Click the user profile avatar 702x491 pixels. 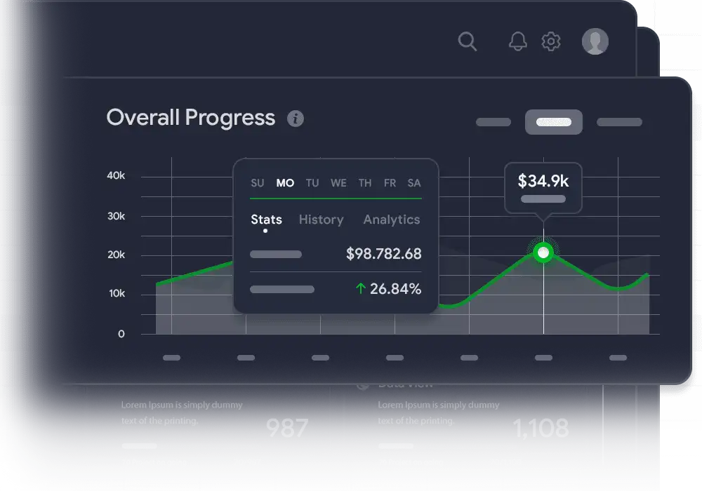[595, 41]
